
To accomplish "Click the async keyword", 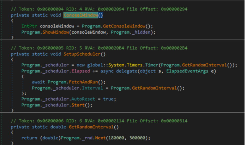I will [107, 71].
